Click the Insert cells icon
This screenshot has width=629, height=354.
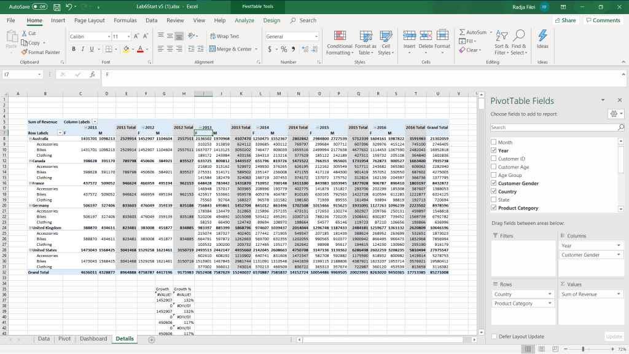[409, 36]
